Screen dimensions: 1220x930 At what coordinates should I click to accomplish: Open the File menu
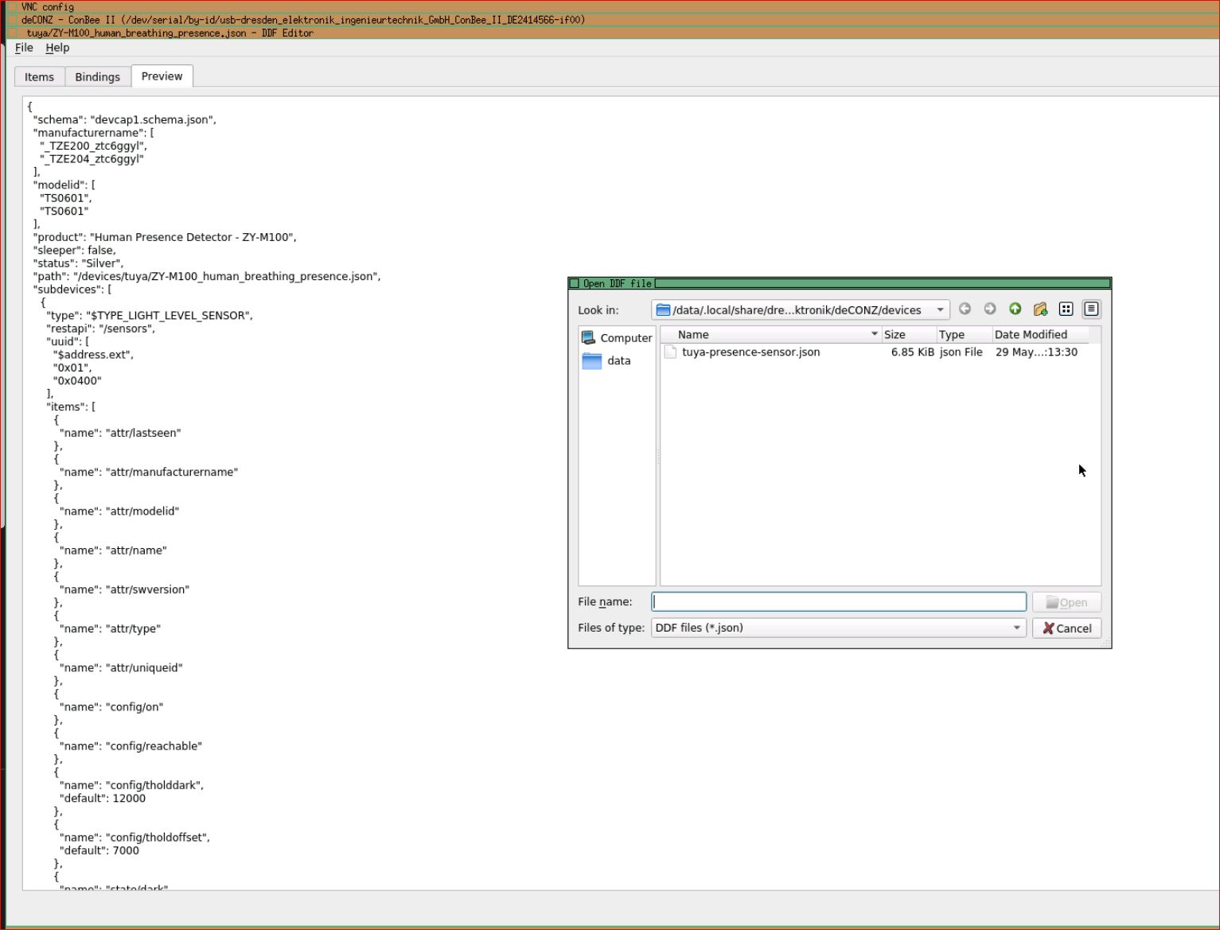(23, 48)
